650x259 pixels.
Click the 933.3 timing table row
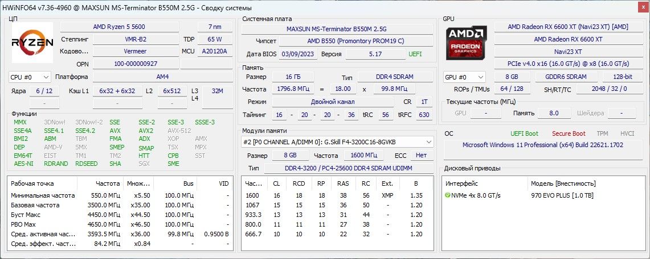click(337, 215)
